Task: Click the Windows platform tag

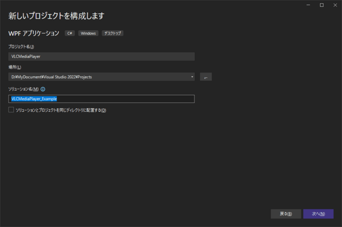Action: point(88,33)
